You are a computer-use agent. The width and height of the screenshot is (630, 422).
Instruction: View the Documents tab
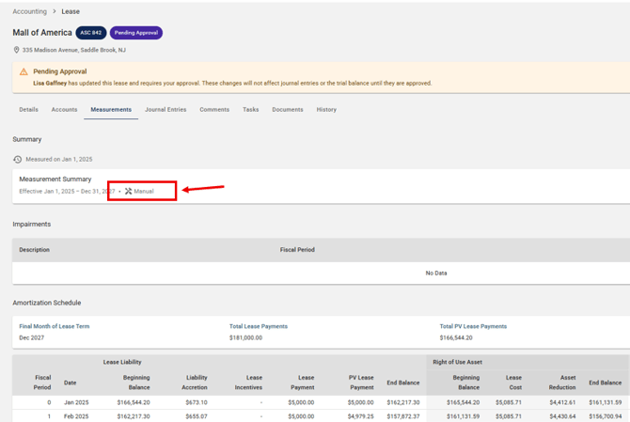click(288, 110)
